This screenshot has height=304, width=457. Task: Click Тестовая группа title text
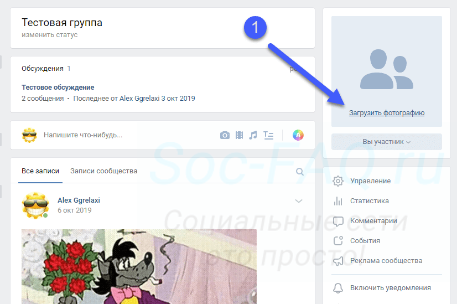tap(62, 23)
